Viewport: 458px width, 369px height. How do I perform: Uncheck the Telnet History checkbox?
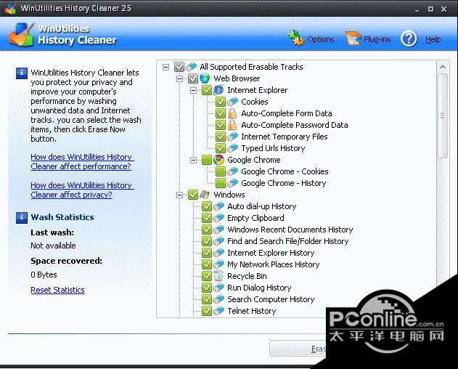(x=207, y=311)
